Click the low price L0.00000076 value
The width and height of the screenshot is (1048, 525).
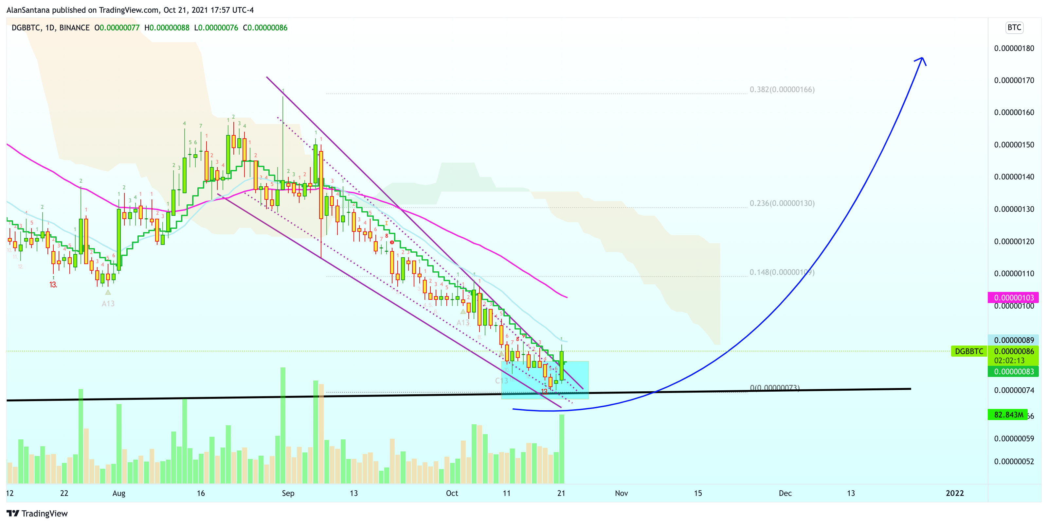pyautogui.click(x=216, y=28)
